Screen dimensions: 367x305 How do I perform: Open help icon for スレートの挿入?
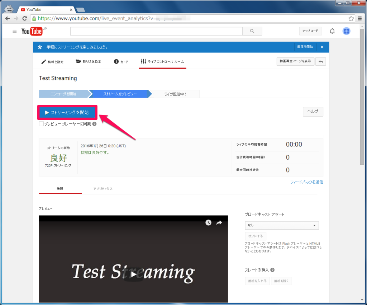(272, 270)
